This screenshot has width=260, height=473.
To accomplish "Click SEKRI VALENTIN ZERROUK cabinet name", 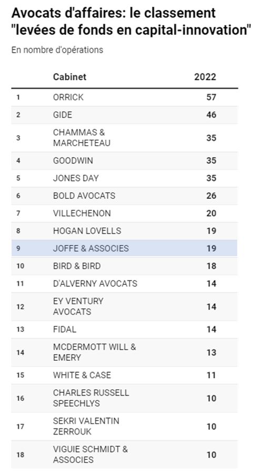I will [86, 426].
